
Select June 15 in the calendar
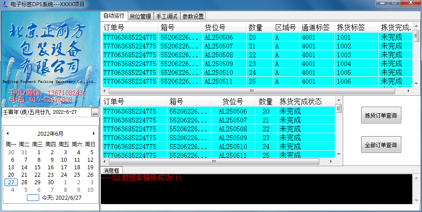click(37, 167)
